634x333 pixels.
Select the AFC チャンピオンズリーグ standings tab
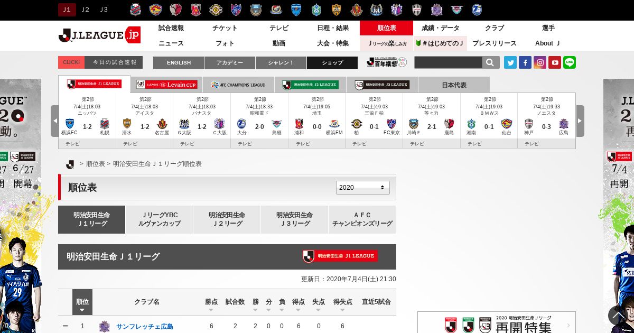[x=362, y=219]
